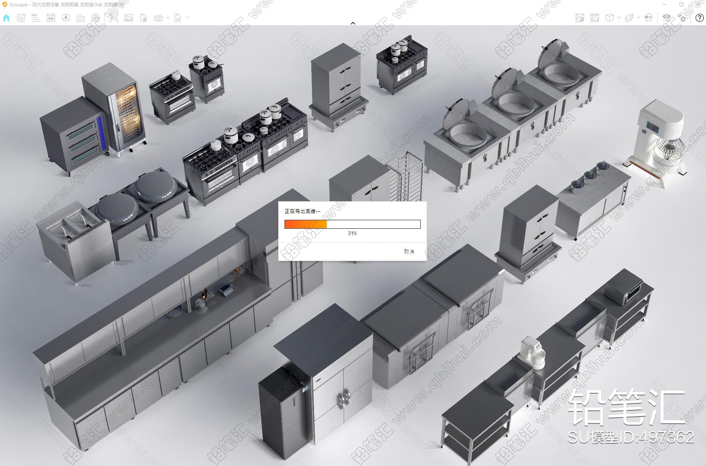Open the View Management window icon
The image size is (706, 466).
[x=51, y=18]
